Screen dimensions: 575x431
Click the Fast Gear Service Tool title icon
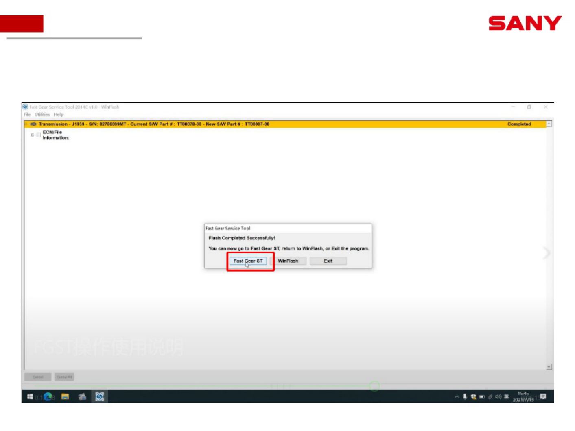(x=25, y=107)
